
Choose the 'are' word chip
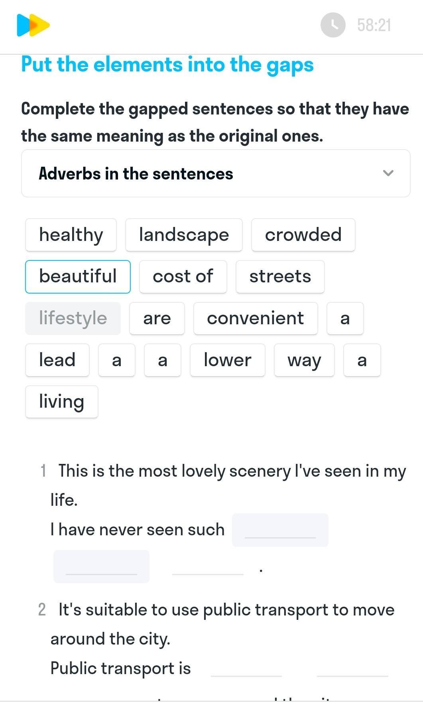tap(157, 318)
